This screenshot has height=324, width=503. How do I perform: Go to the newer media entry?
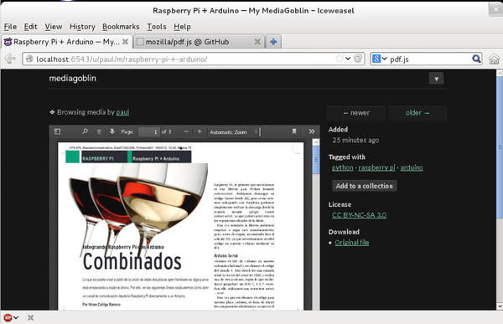[355, 113]
